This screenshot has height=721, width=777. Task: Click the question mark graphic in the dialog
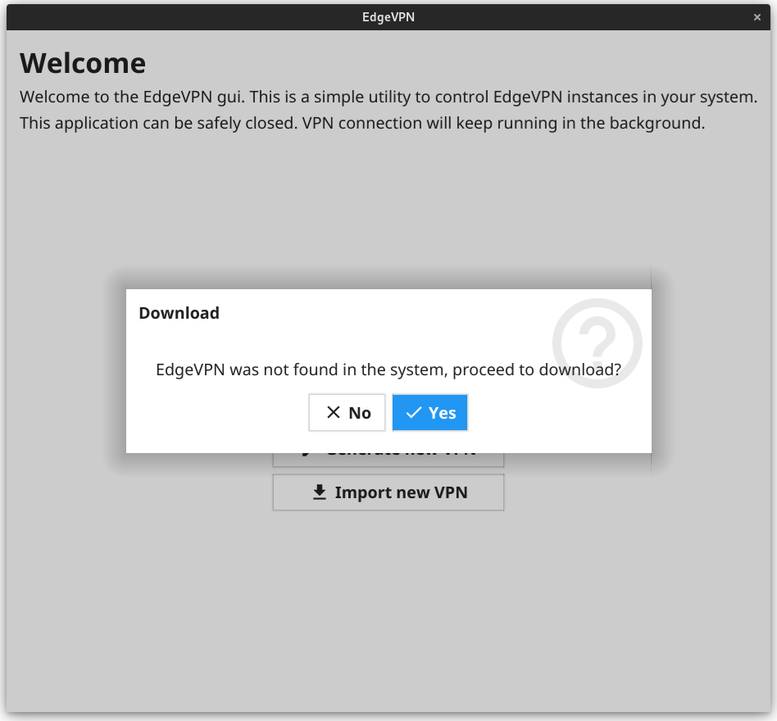click(x=598, y=343)
